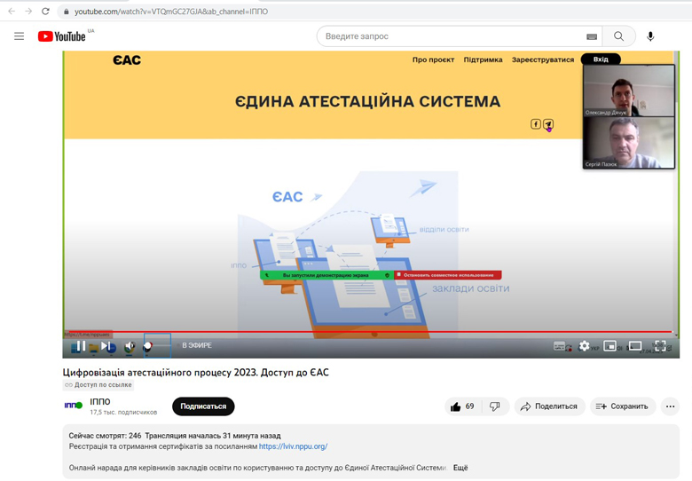Open the YouTube hamburger guide menu
692x481 pixels.
click(x=19, y=36)
